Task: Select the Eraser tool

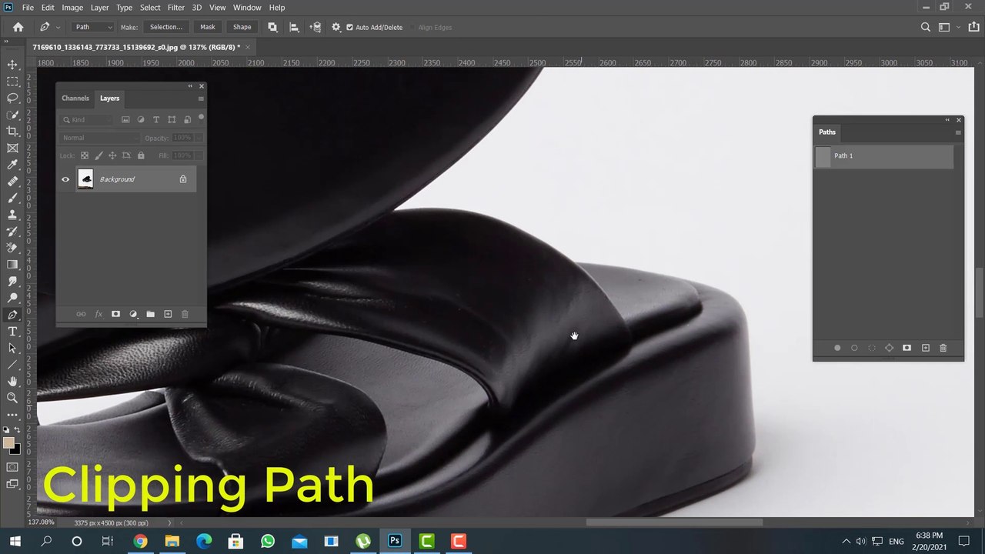Action: click(x=12, y=248)
